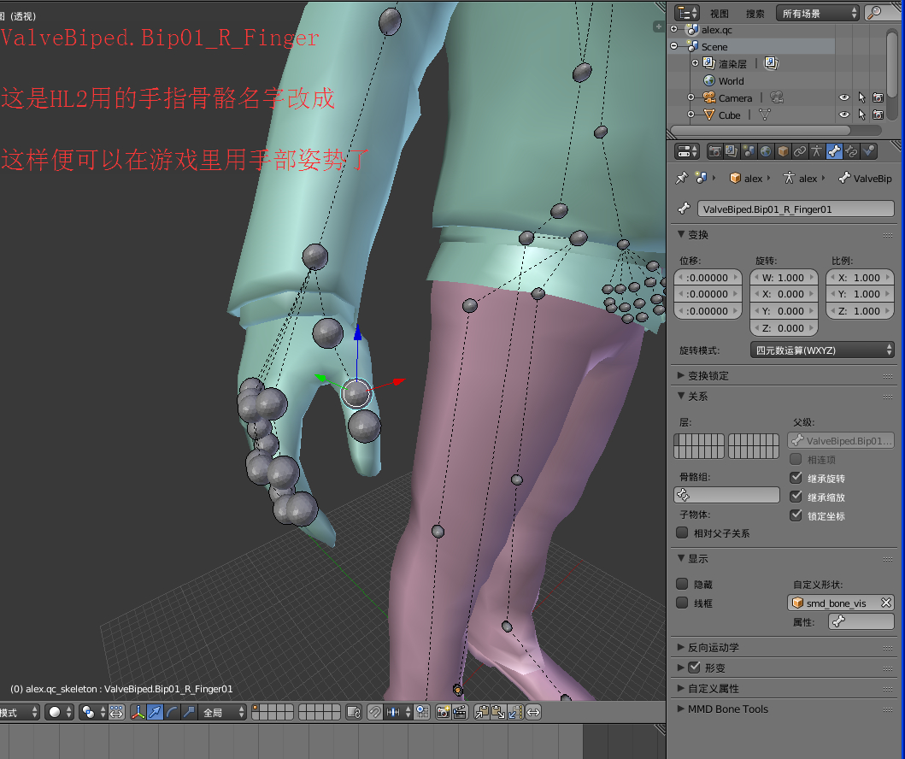Click the bone name field ValveBiped.Bip01_R_Finger01
Image resolution: width=905 pixels, height=759 pixels.
(796, 209)
